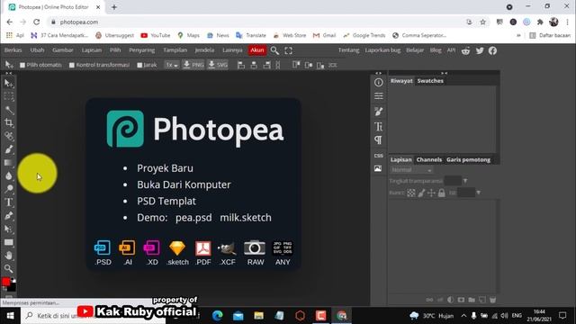Toggle lock image pixels brush icon
Viewport: 576px width, 324px height.
421,193
